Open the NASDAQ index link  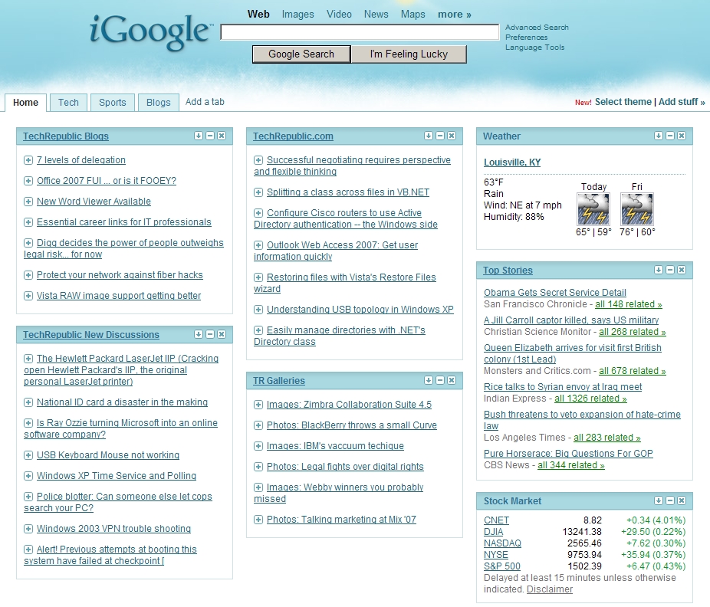pos(502,543)
